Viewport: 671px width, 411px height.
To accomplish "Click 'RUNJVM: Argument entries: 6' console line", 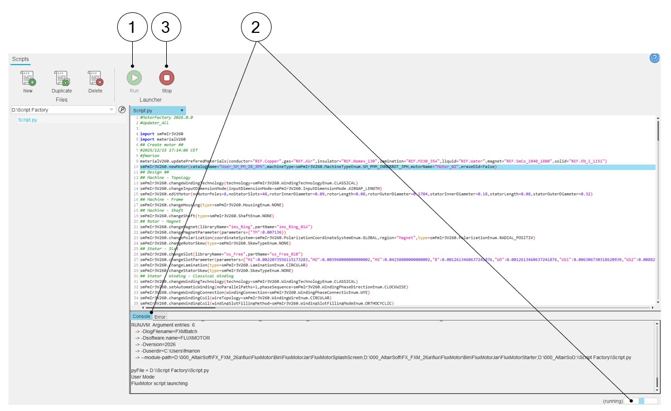I will tap(163, 324).
